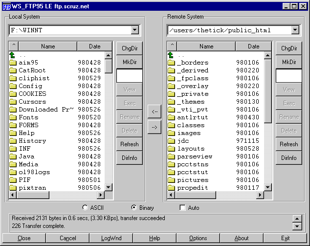Click the local MkDir button
This screenshot has width=310, height=246.
130,62
